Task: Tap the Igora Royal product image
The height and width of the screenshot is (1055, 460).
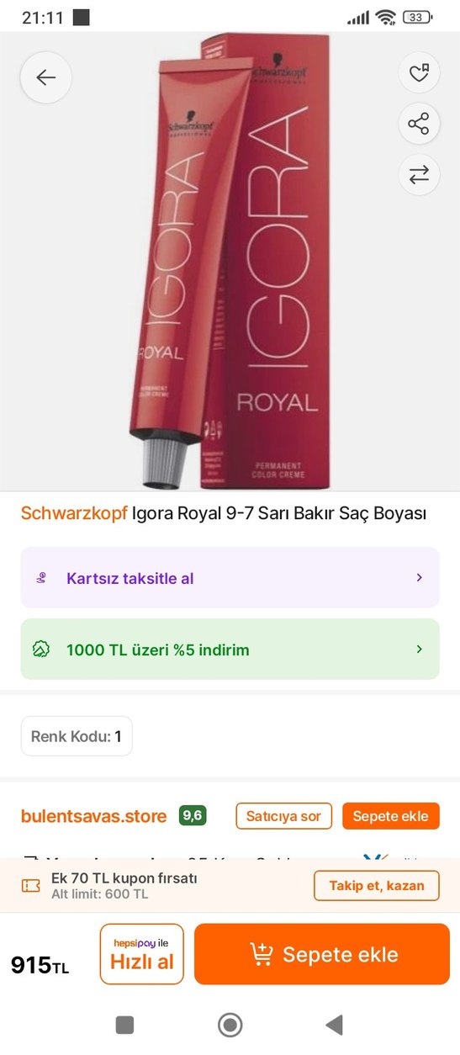Action: tap(229, 261)
